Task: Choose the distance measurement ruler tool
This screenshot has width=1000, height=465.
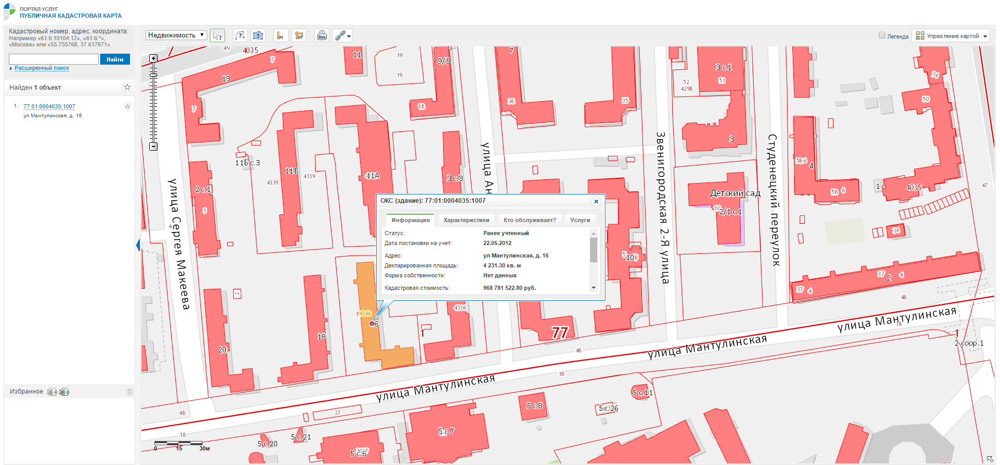Action: tap(280, 35)
